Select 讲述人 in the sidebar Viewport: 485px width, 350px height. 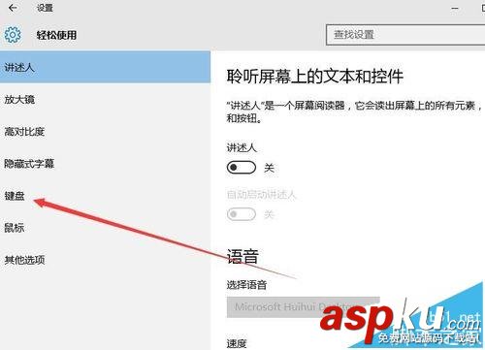coord(105,67)
